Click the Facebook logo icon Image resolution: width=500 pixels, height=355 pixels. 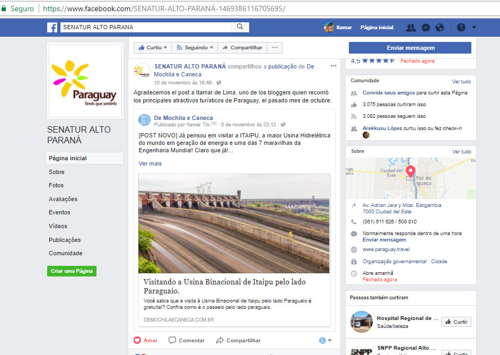coord(52,27)
